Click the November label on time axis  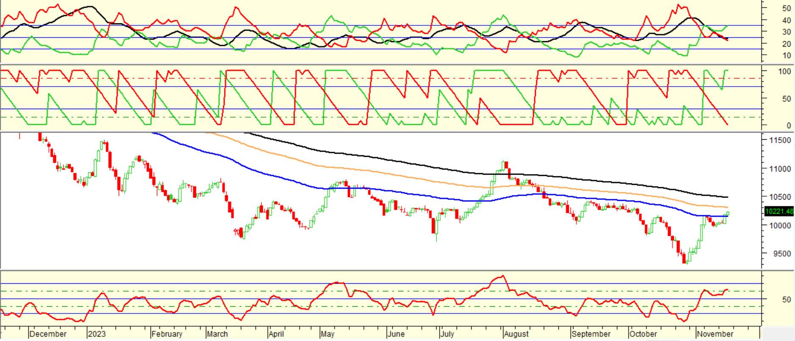pyautogui.click(x=715, y=334)
